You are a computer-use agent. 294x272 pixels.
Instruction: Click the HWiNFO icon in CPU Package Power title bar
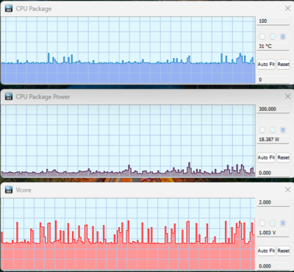coord(9,96)
